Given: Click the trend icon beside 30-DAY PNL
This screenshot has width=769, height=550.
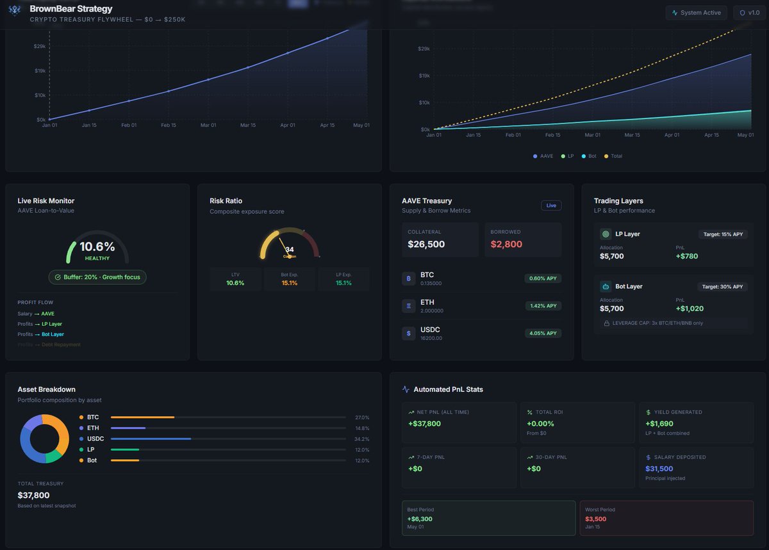Looking at the screenshot, I should click(530, 457).
